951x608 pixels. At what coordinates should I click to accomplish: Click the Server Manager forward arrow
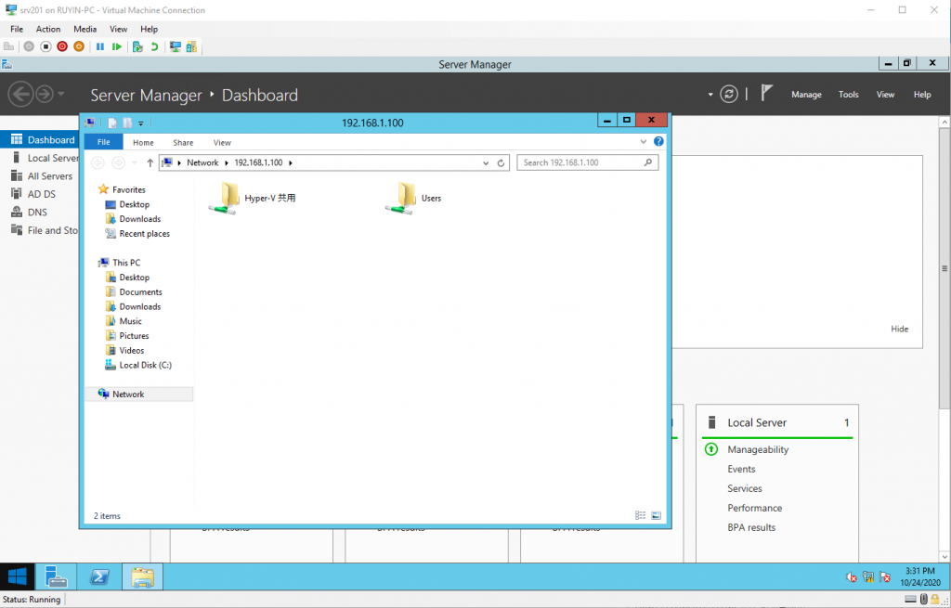click(x=45, y=95)
